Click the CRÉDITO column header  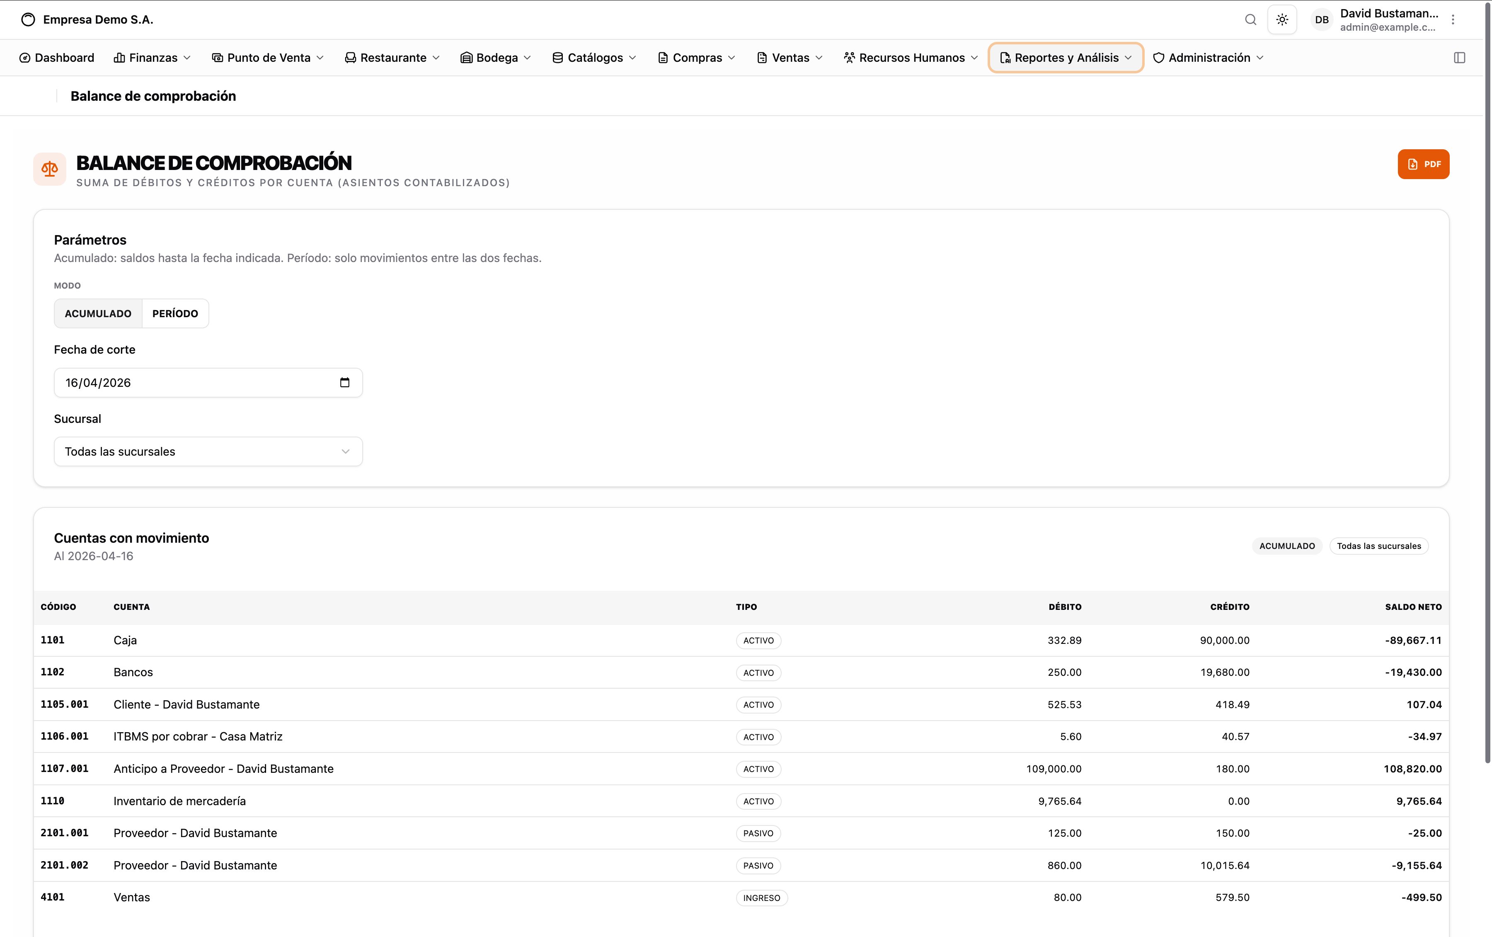pos(1229,607)
